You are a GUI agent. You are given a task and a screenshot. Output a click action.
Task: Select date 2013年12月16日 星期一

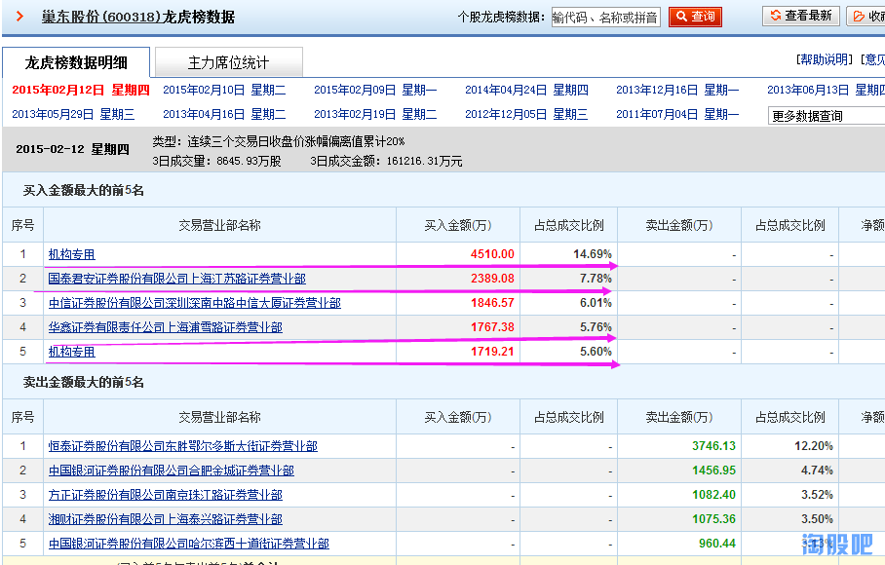(x=677, y=90)
